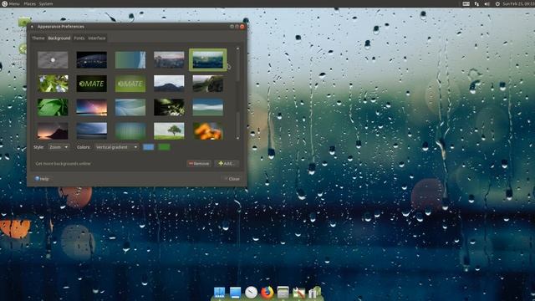Close the dialog with Close button
The height and width of the screenshot is (301, 535).
click(232, 179)
